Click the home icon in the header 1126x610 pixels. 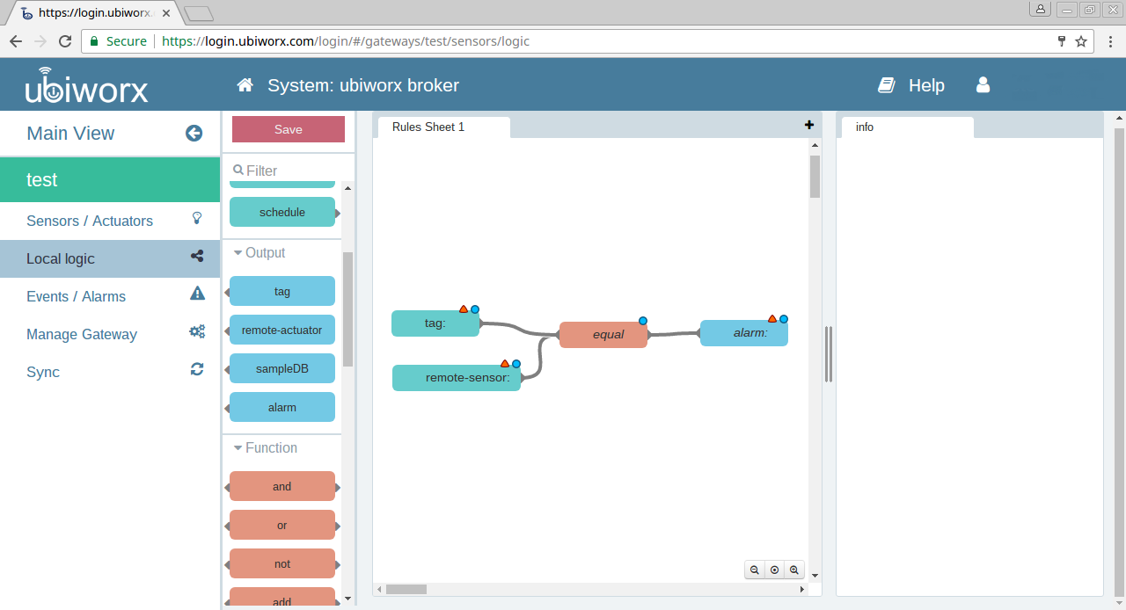(x=245, y=85)
